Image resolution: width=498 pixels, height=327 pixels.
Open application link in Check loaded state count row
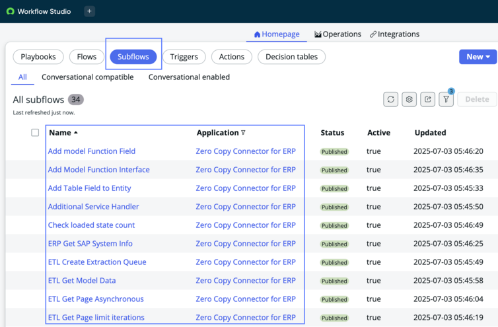click(x=246, y=225)
